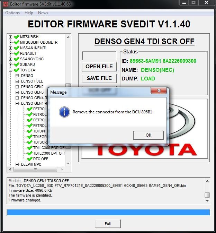
Task: Close the Message dialog with the red X
Action: pos(159,90)
